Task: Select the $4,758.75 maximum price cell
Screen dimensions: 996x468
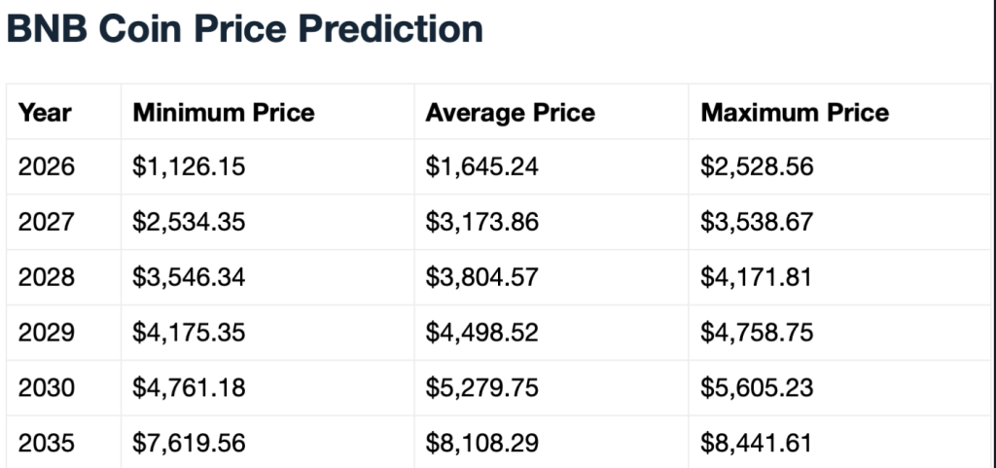Action: pos(757,334)
